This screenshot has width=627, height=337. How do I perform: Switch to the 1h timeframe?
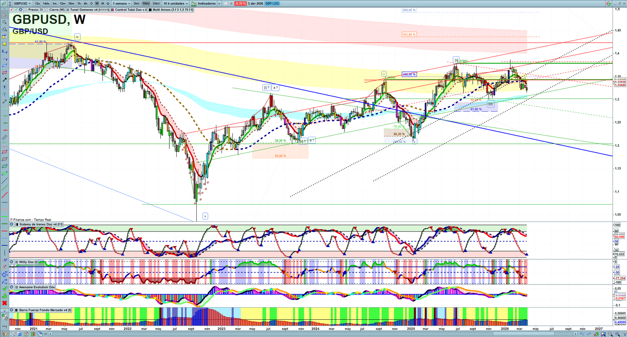(79, 4)
